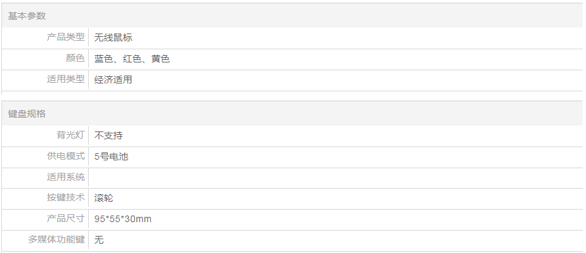Select the 适用类型 label
This screenshot has width=586, height=253.
coord(66,80)
